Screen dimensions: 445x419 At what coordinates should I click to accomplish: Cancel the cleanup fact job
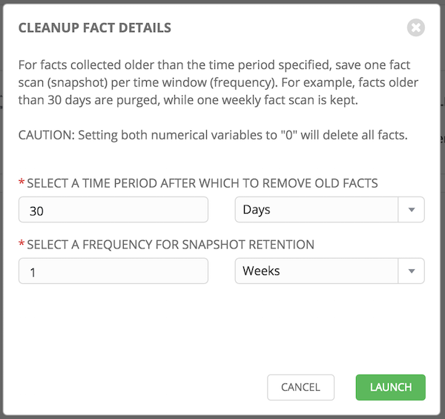pyautogui.click(x=300, y=387)
